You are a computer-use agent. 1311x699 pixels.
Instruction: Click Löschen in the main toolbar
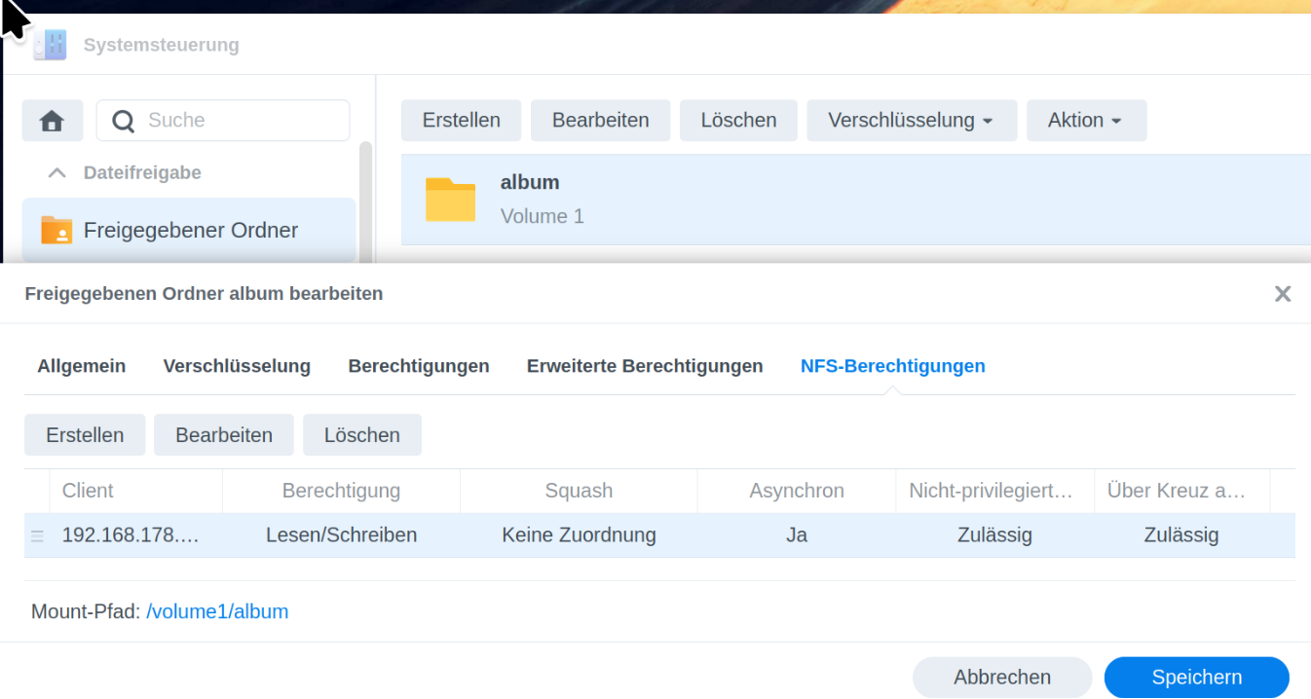coord(739,121)
